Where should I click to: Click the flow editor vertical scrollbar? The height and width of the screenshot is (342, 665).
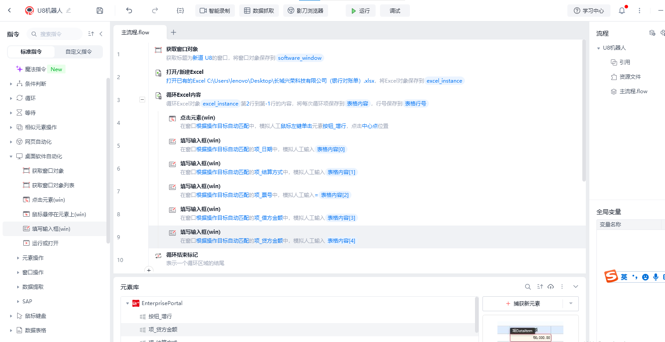(x=584, y=110)
